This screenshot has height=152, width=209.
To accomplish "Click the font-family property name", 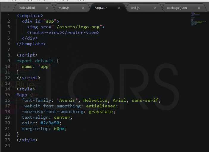I will (36, 100).
